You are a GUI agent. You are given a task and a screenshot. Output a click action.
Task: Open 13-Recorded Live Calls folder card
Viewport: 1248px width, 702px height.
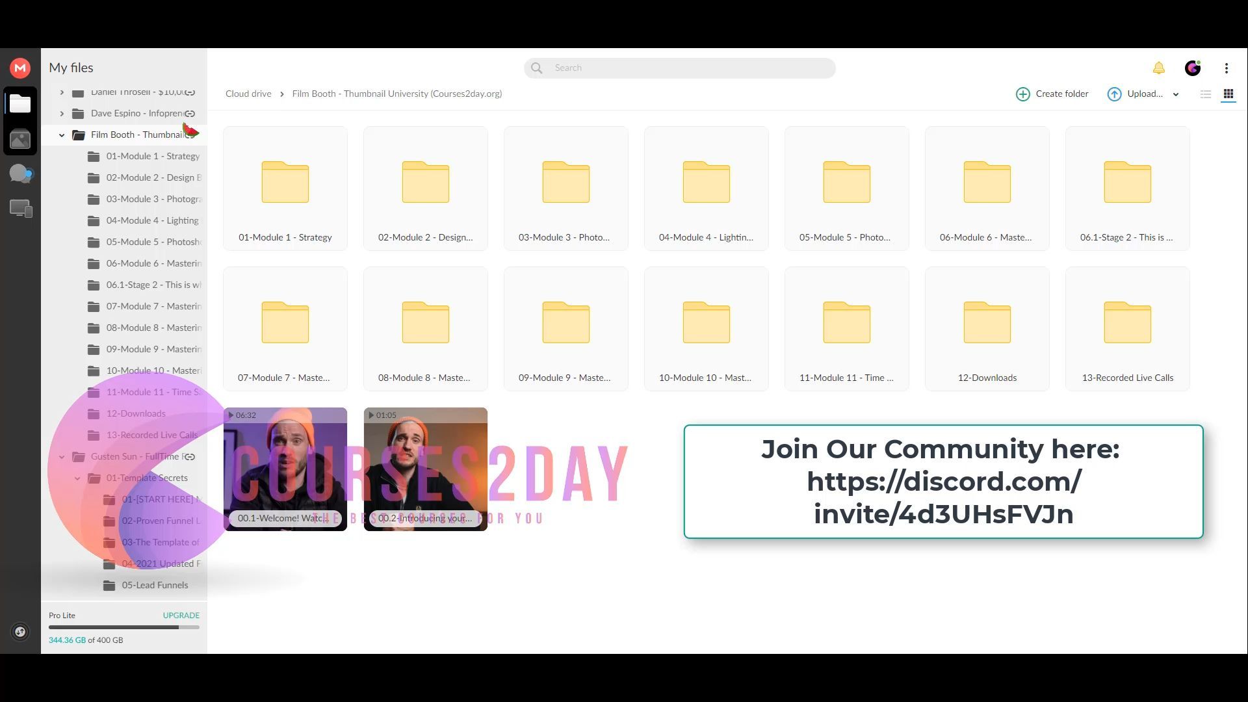pos(1128,329)
